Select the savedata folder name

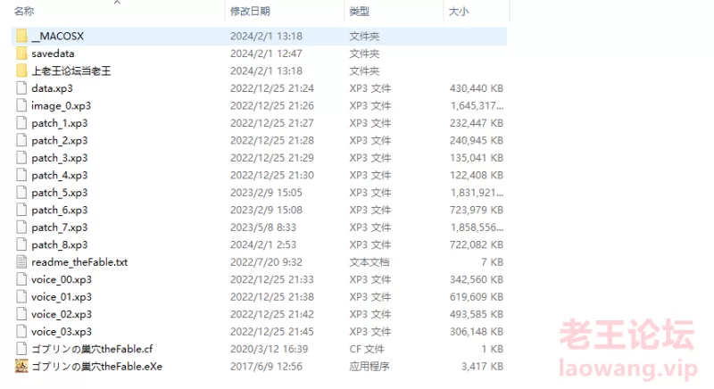pyautogui.click(x=53, y=54)
